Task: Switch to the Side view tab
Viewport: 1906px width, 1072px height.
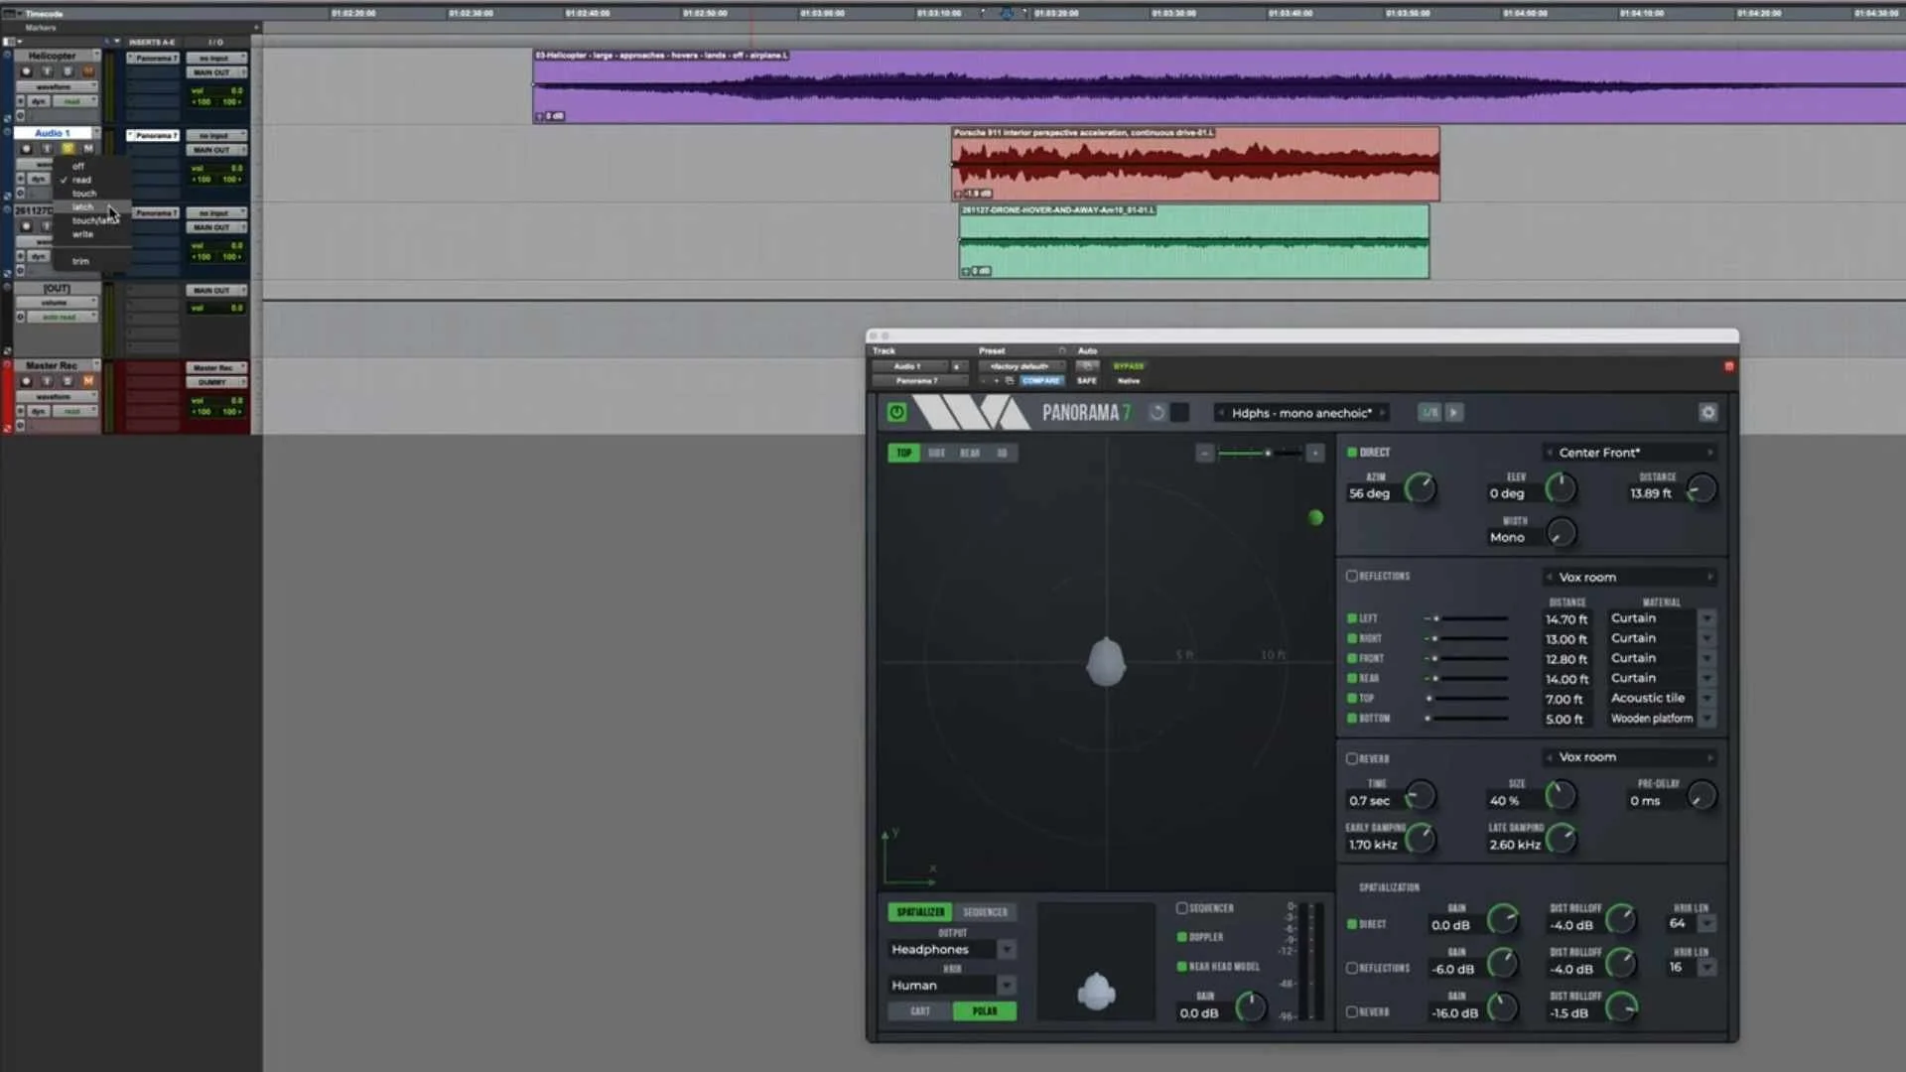Action: coord(936,453)
